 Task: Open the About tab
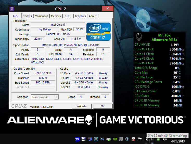[x=93, y=16]
